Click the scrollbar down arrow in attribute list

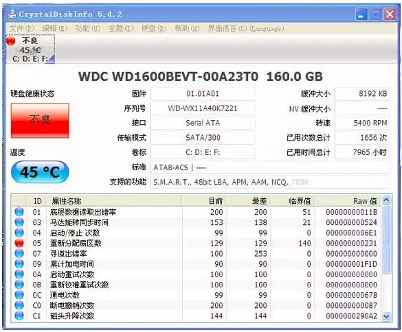pyautogui.click(x=386, y=316)
